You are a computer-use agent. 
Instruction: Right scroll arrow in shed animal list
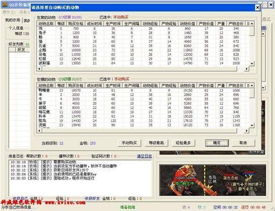pos(247,131)
